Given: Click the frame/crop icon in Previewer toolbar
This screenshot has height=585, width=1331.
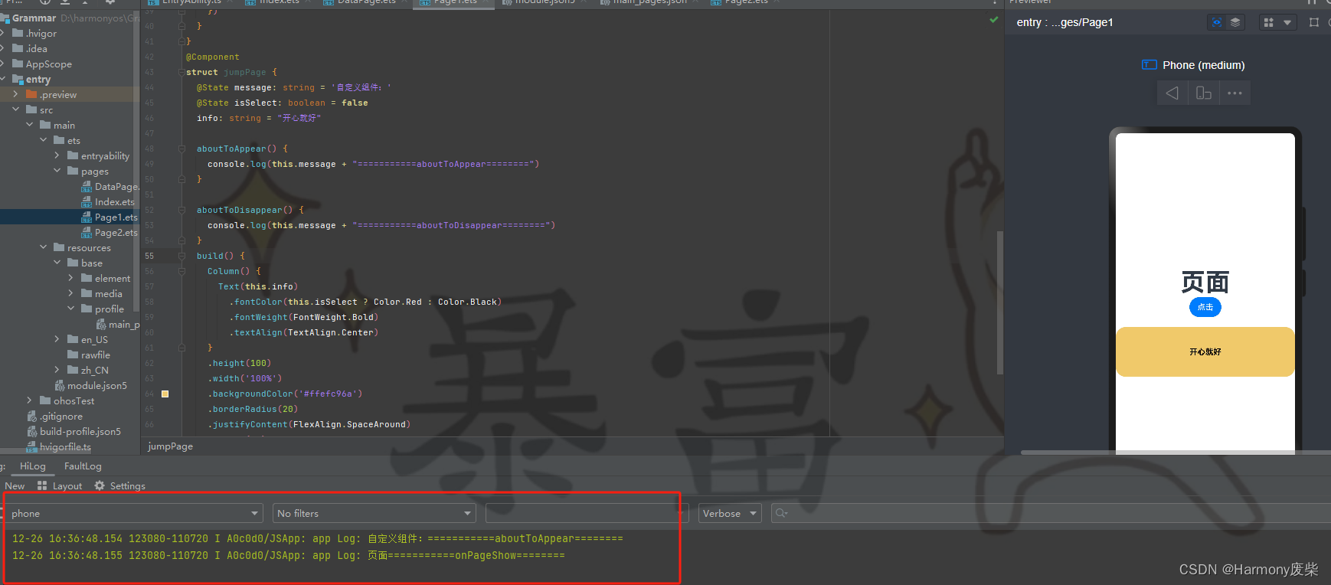Looking at the screenshot, I should [1314, 22].
